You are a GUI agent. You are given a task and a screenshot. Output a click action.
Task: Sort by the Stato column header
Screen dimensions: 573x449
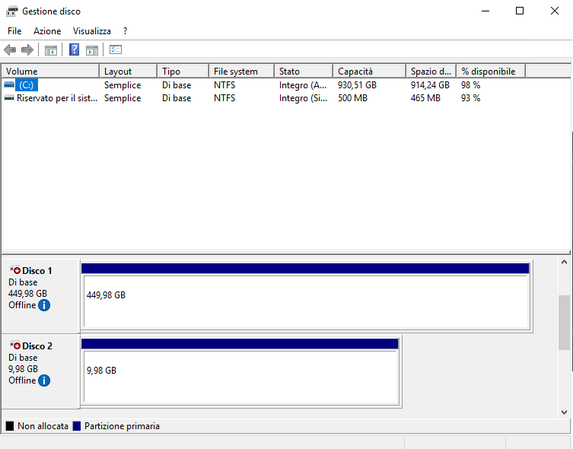pos(304,72)
